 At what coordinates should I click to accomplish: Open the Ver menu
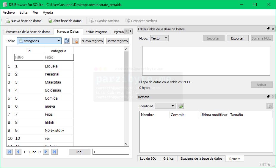coord(35,12)
